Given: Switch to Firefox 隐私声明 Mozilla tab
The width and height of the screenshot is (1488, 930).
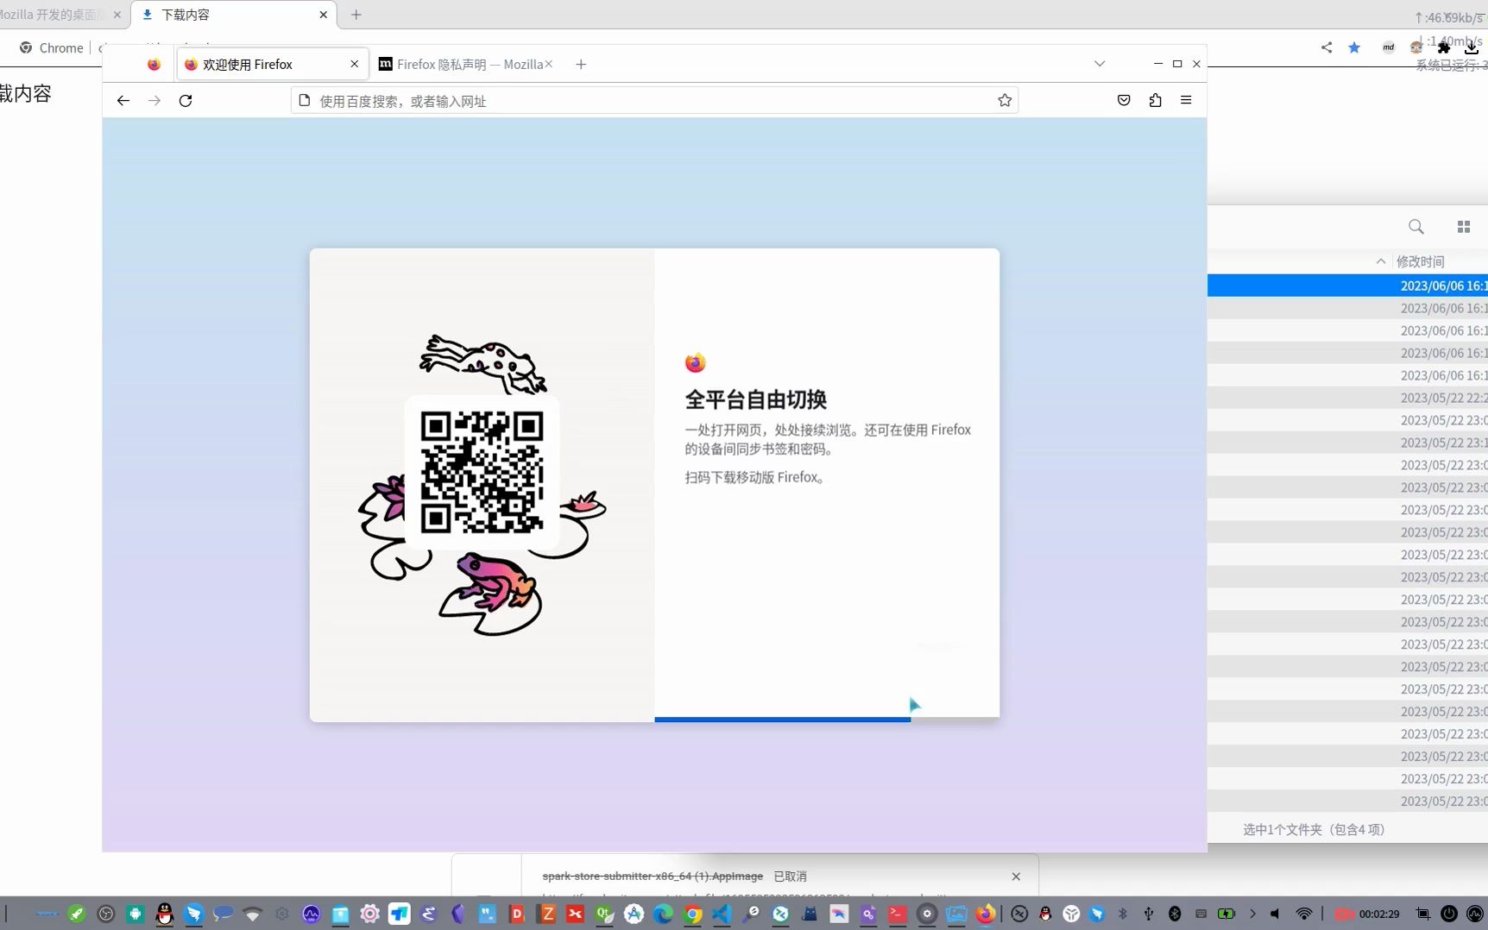Looking at the screenshot, I should (x=464, y=65).
